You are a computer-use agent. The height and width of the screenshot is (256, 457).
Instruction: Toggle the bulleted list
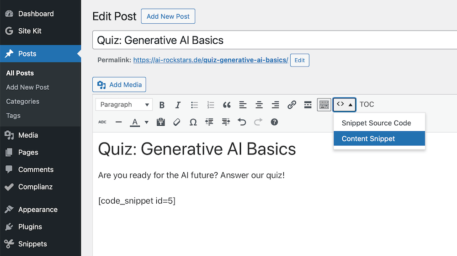[194, 105]
